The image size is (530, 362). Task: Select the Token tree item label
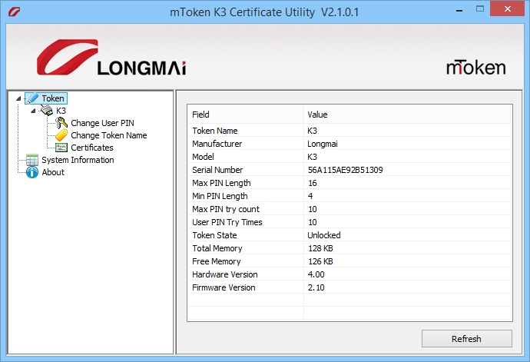[53, 98]
